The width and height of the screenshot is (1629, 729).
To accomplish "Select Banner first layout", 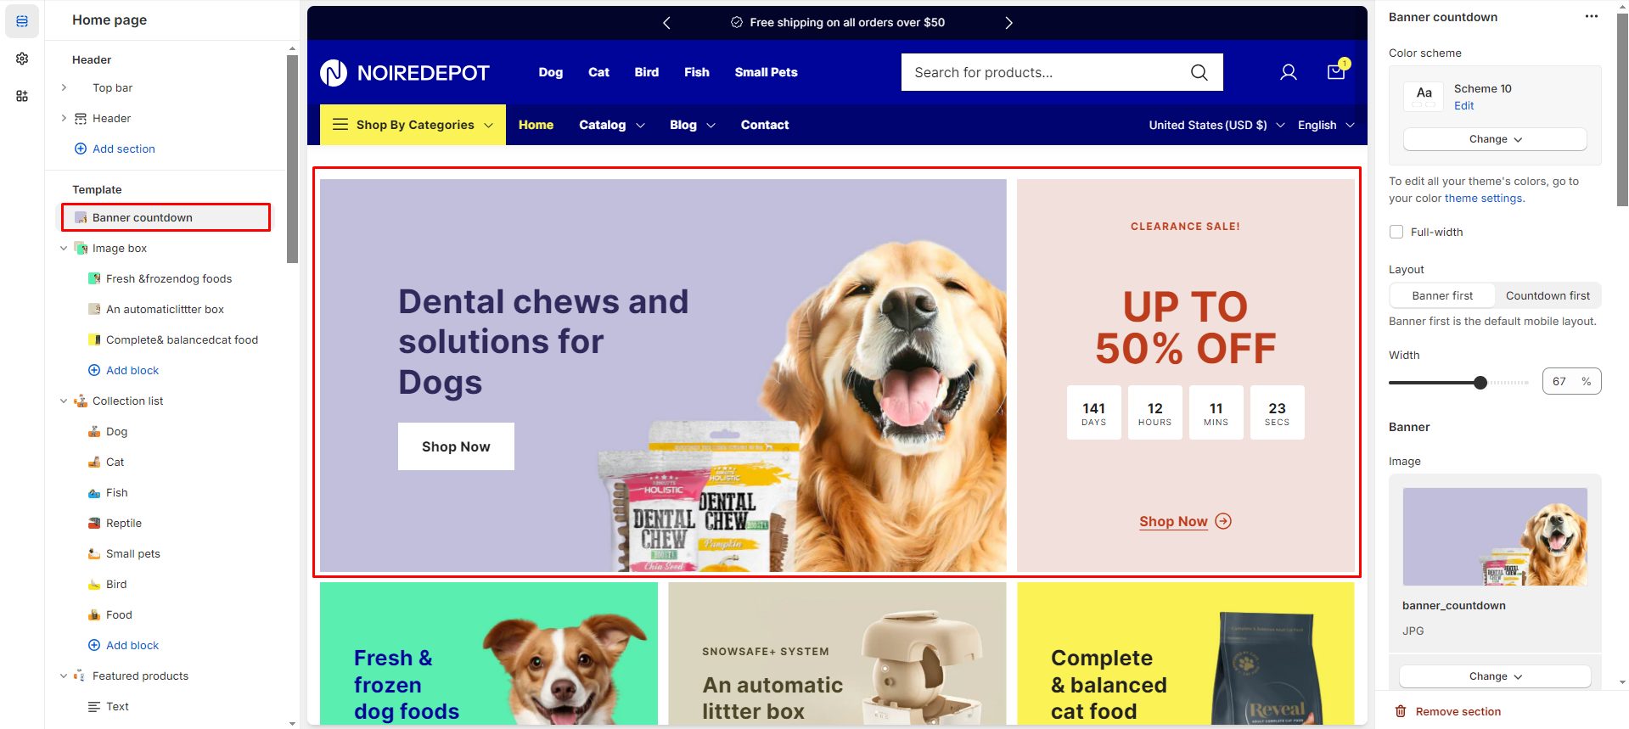I will 1442,295.
